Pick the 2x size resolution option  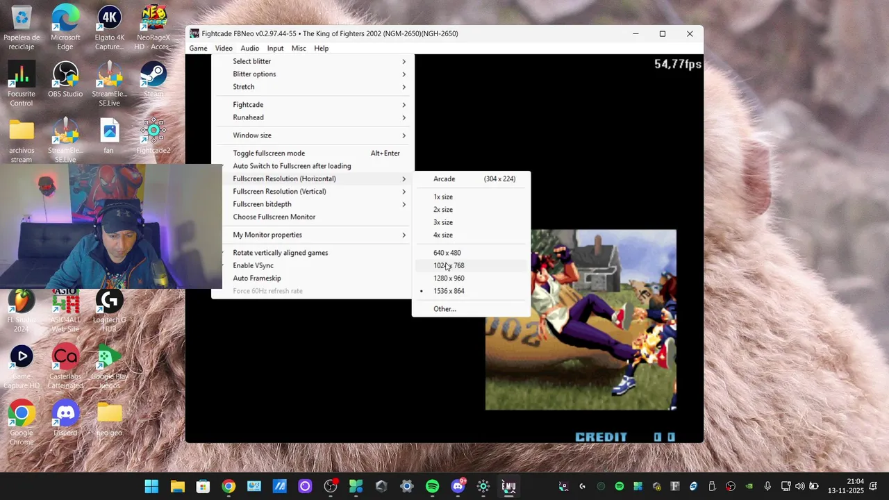472,210
